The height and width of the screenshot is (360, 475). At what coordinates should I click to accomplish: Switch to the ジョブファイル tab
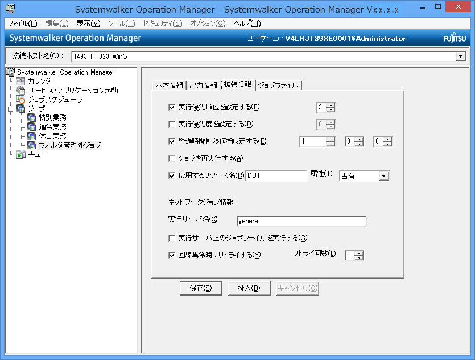point(278,85)
